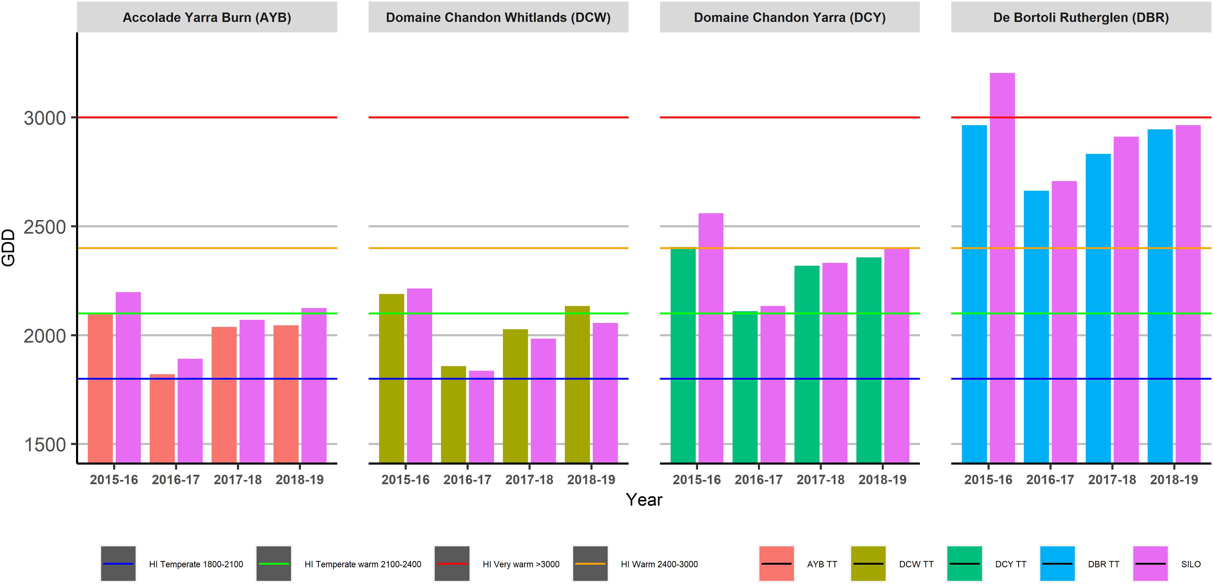Click the olive DCW TT bar for 2016-17
Screen dimensions: 1213x584
point(454,414)
